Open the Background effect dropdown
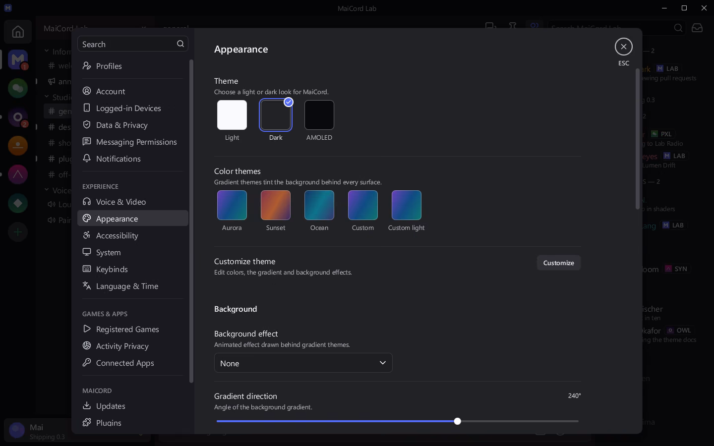714x446 pixels. point(303,363)
